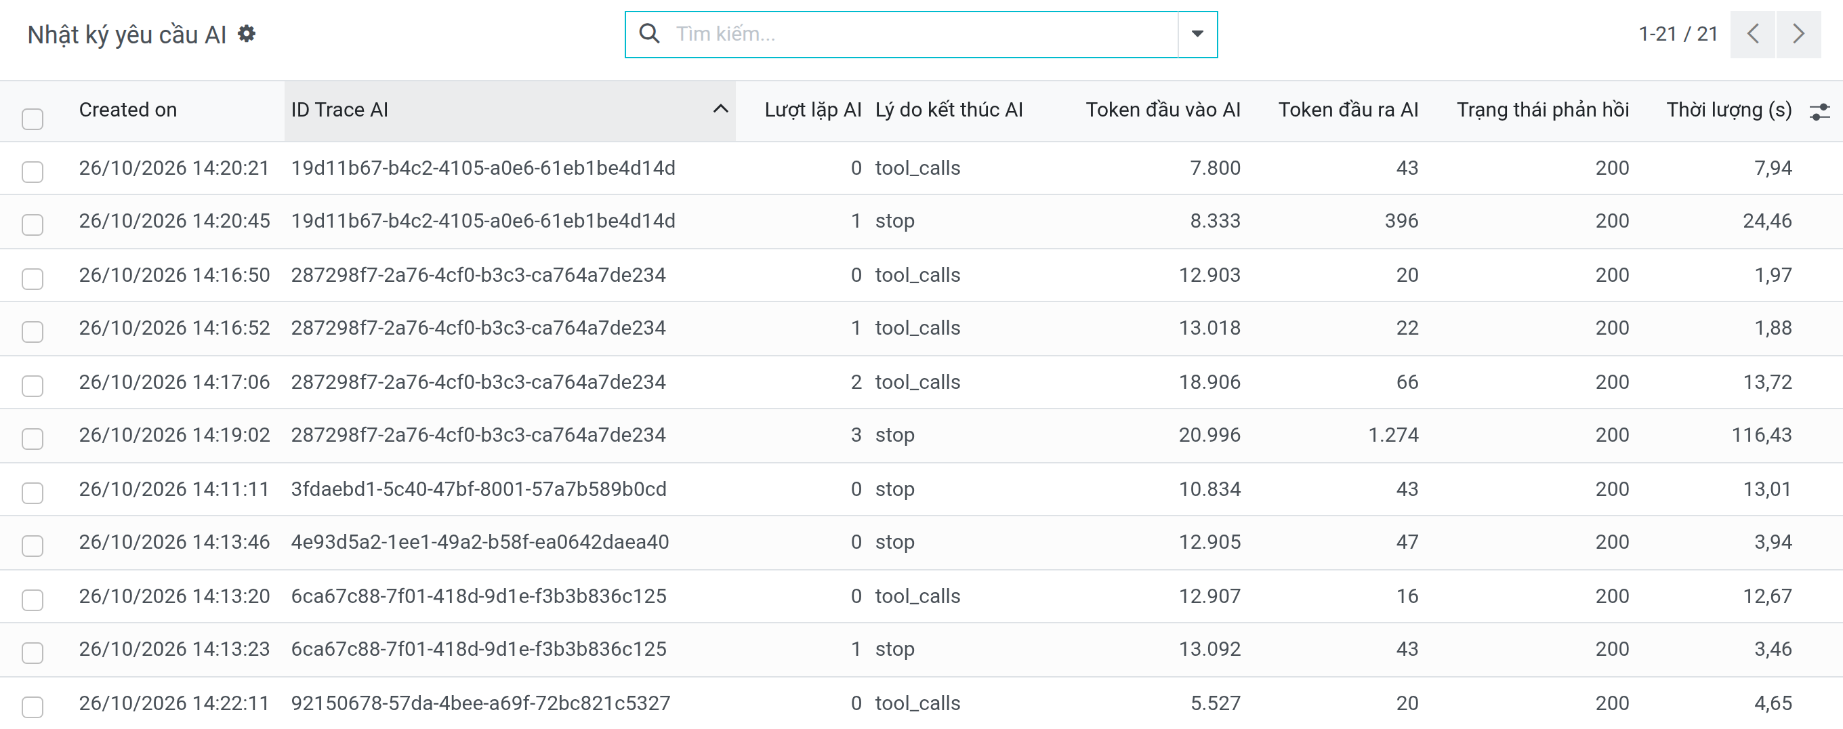Sort by Lý do kết thúc AI column
The image size is (1843, 729).
click(949, 110)
